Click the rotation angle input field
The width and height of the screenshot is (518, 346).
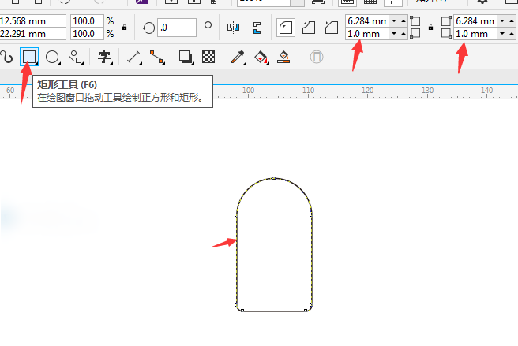[176, 28]
